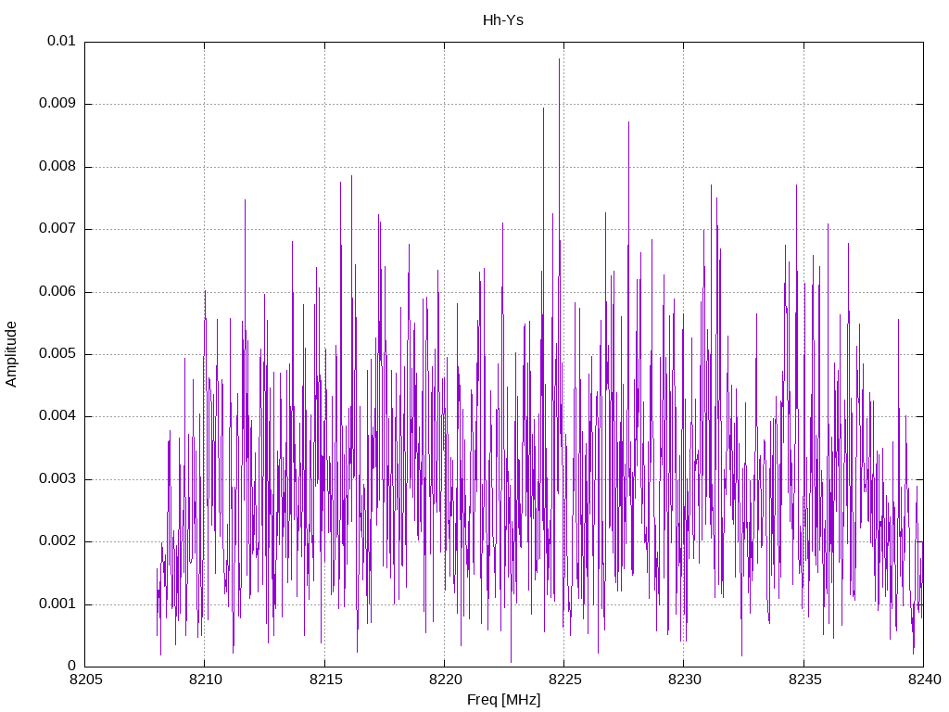The height and width of the screenshot is (712, 949).
Task: Click the y-axis value 0.001
Action: (57, 604)
